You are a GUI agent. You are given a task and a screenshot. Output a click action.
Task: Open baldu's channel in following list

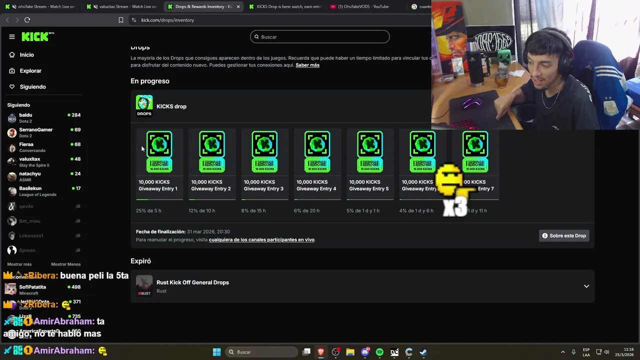tap(44, 118)
